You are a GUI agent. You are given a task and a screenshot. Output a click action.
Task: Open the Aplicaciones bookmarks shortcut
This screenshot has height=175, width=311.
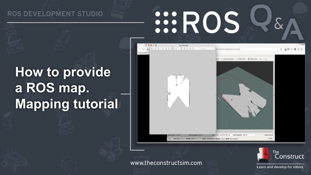coord(143,53)
